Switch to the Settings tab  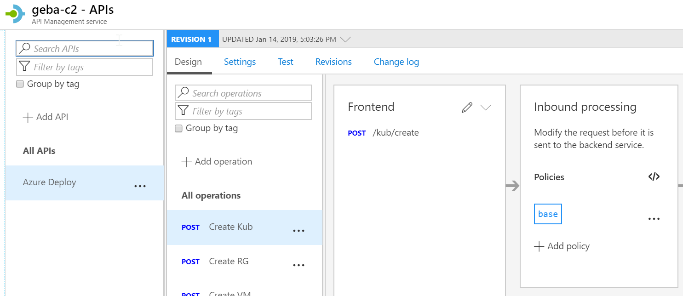(240, 62)
